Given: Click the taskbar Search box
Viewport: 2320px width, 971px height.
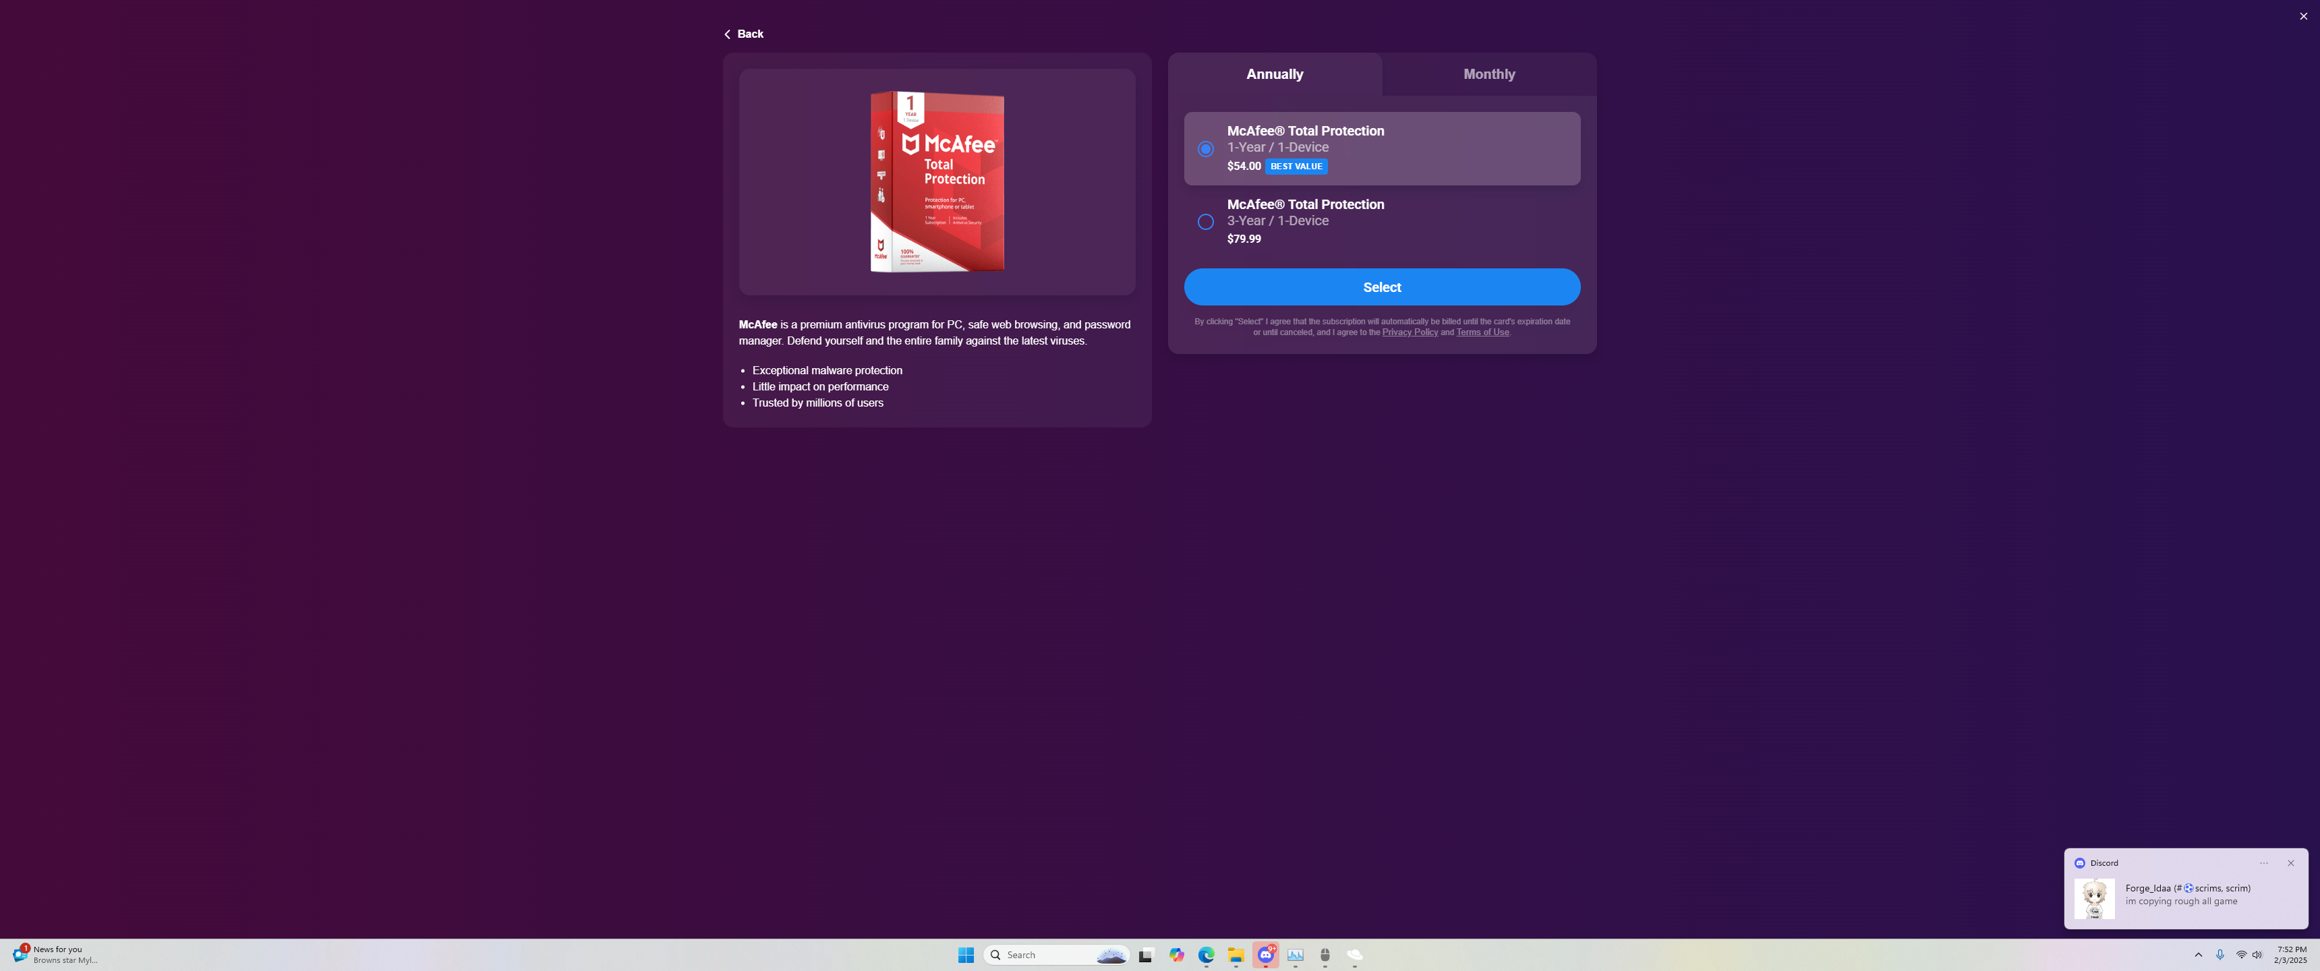Looking at the screenshot, I should [1056, 955].
